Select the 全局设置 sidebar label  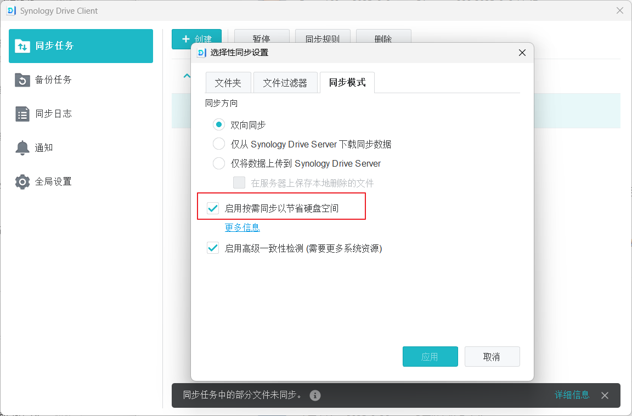(x=53, y=182)
